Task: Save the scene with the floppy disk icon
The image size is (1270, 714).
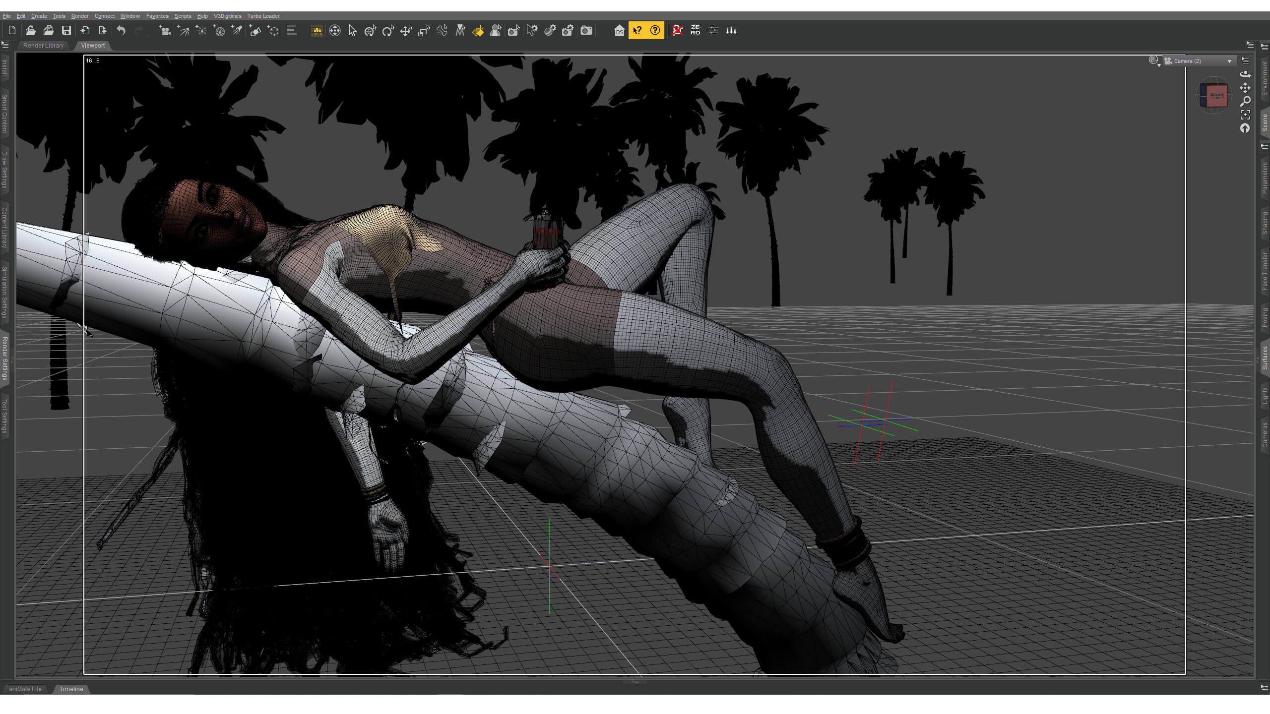Action: 66,31
